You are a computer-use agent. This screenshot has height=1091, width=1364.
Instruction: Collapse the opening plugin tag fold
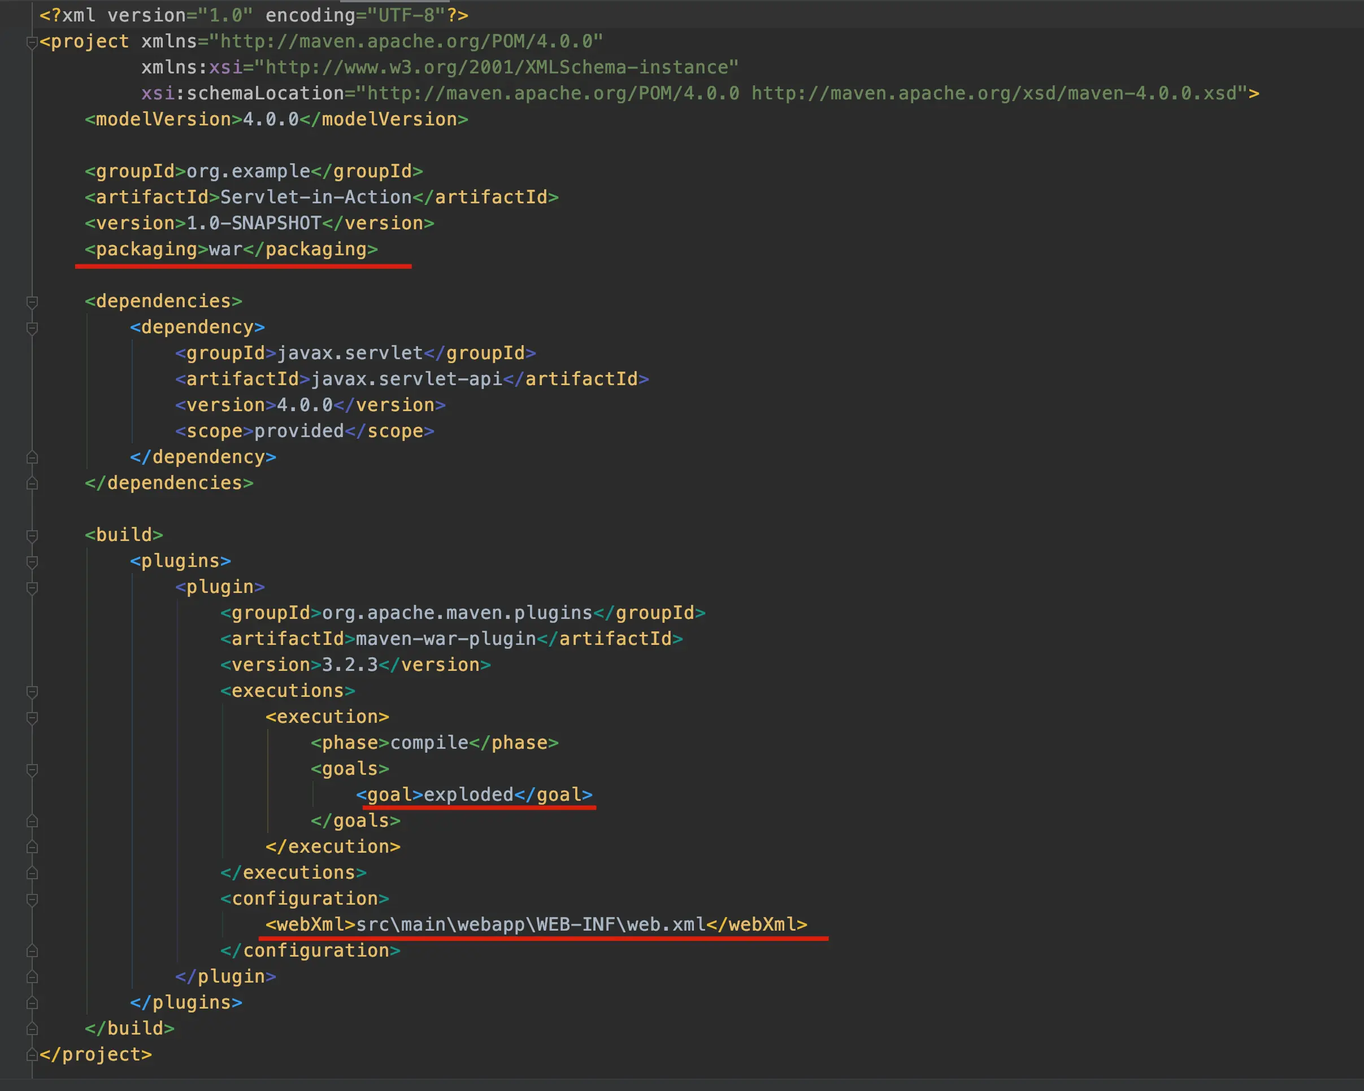coord(32,588)
